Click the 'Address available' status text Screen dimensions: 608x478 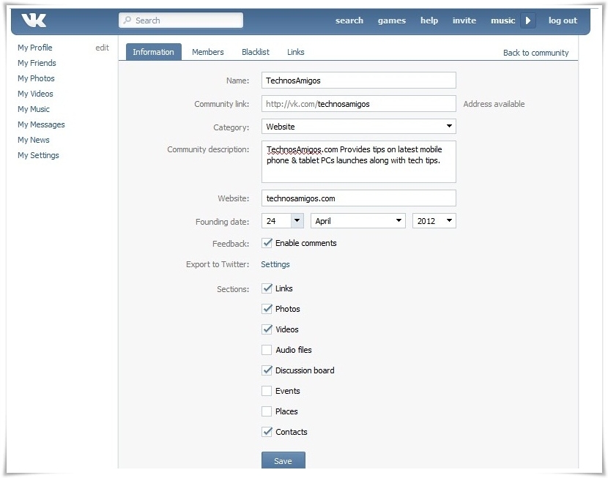tap(494, 104)
